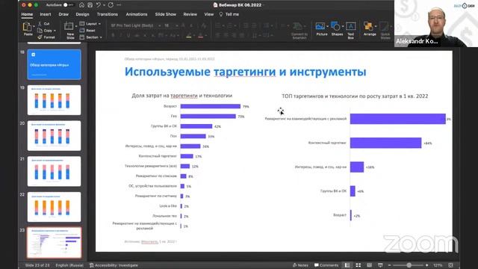Screen dimensions: 478x269
Task: Expand the Paste options arrow
Action: click(x=34, y=25)
